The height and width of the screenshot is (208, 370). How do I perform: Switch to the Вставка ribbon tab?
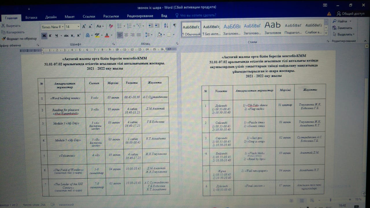click(31, 17)
